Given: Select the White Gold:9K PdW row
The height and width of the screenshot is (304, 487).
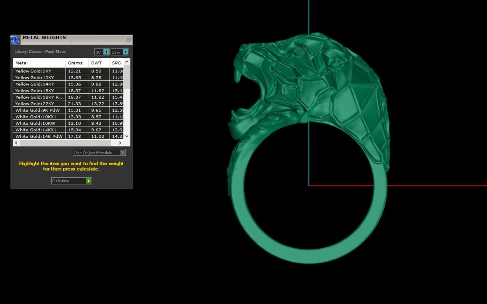Looking at the screenshot, I should tap(68, 110).
